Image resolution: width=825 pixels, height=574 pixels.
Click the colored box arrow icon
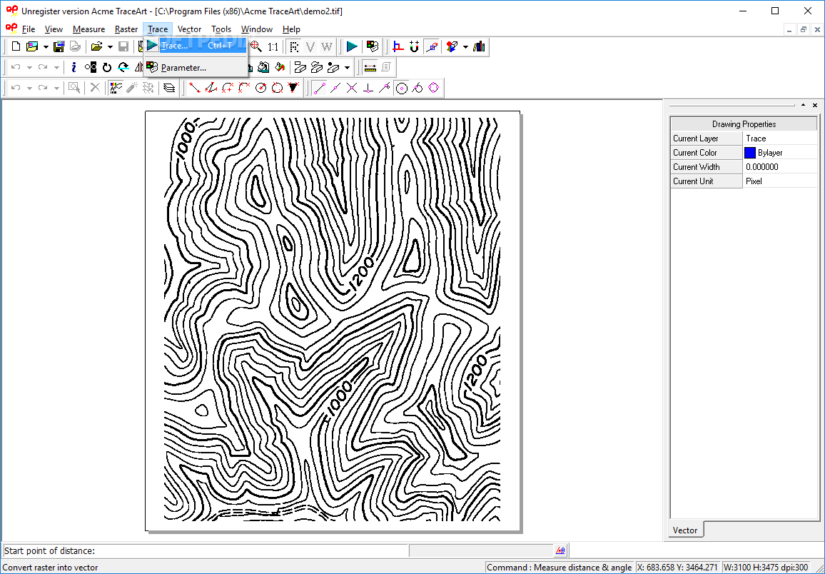point(452,47)
